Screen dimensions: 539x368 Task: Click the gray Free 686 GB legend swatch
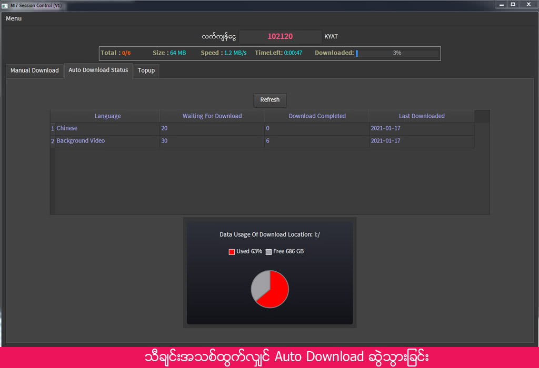pos(268,252)
